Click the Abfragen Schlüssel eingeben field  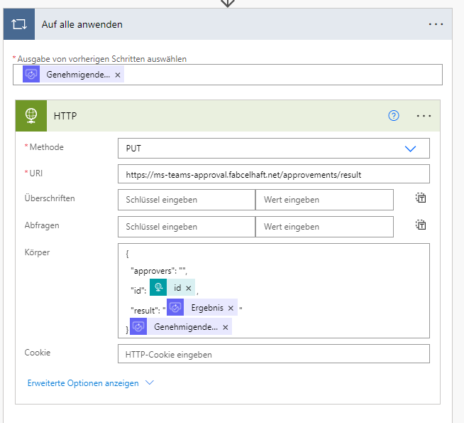[x=186, y=227]
